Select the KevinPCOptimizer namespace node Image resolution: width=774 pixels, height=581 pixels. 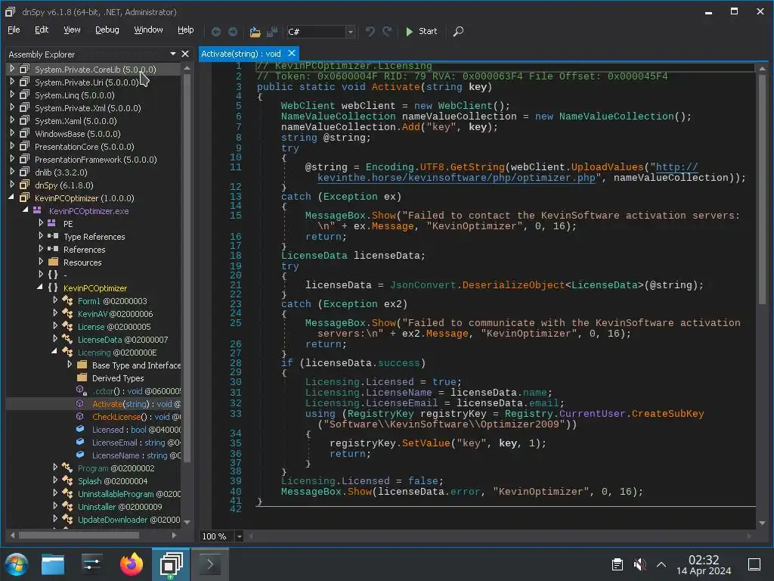pyautogui.click(x=94, y=288)
